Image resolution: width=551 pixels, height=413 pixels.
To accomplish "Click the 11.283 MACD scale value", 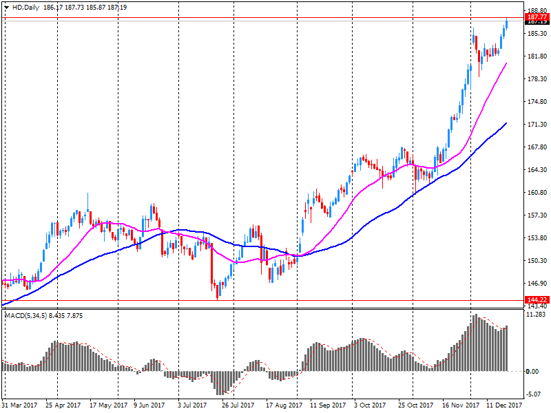I will (x=536, y=315).
